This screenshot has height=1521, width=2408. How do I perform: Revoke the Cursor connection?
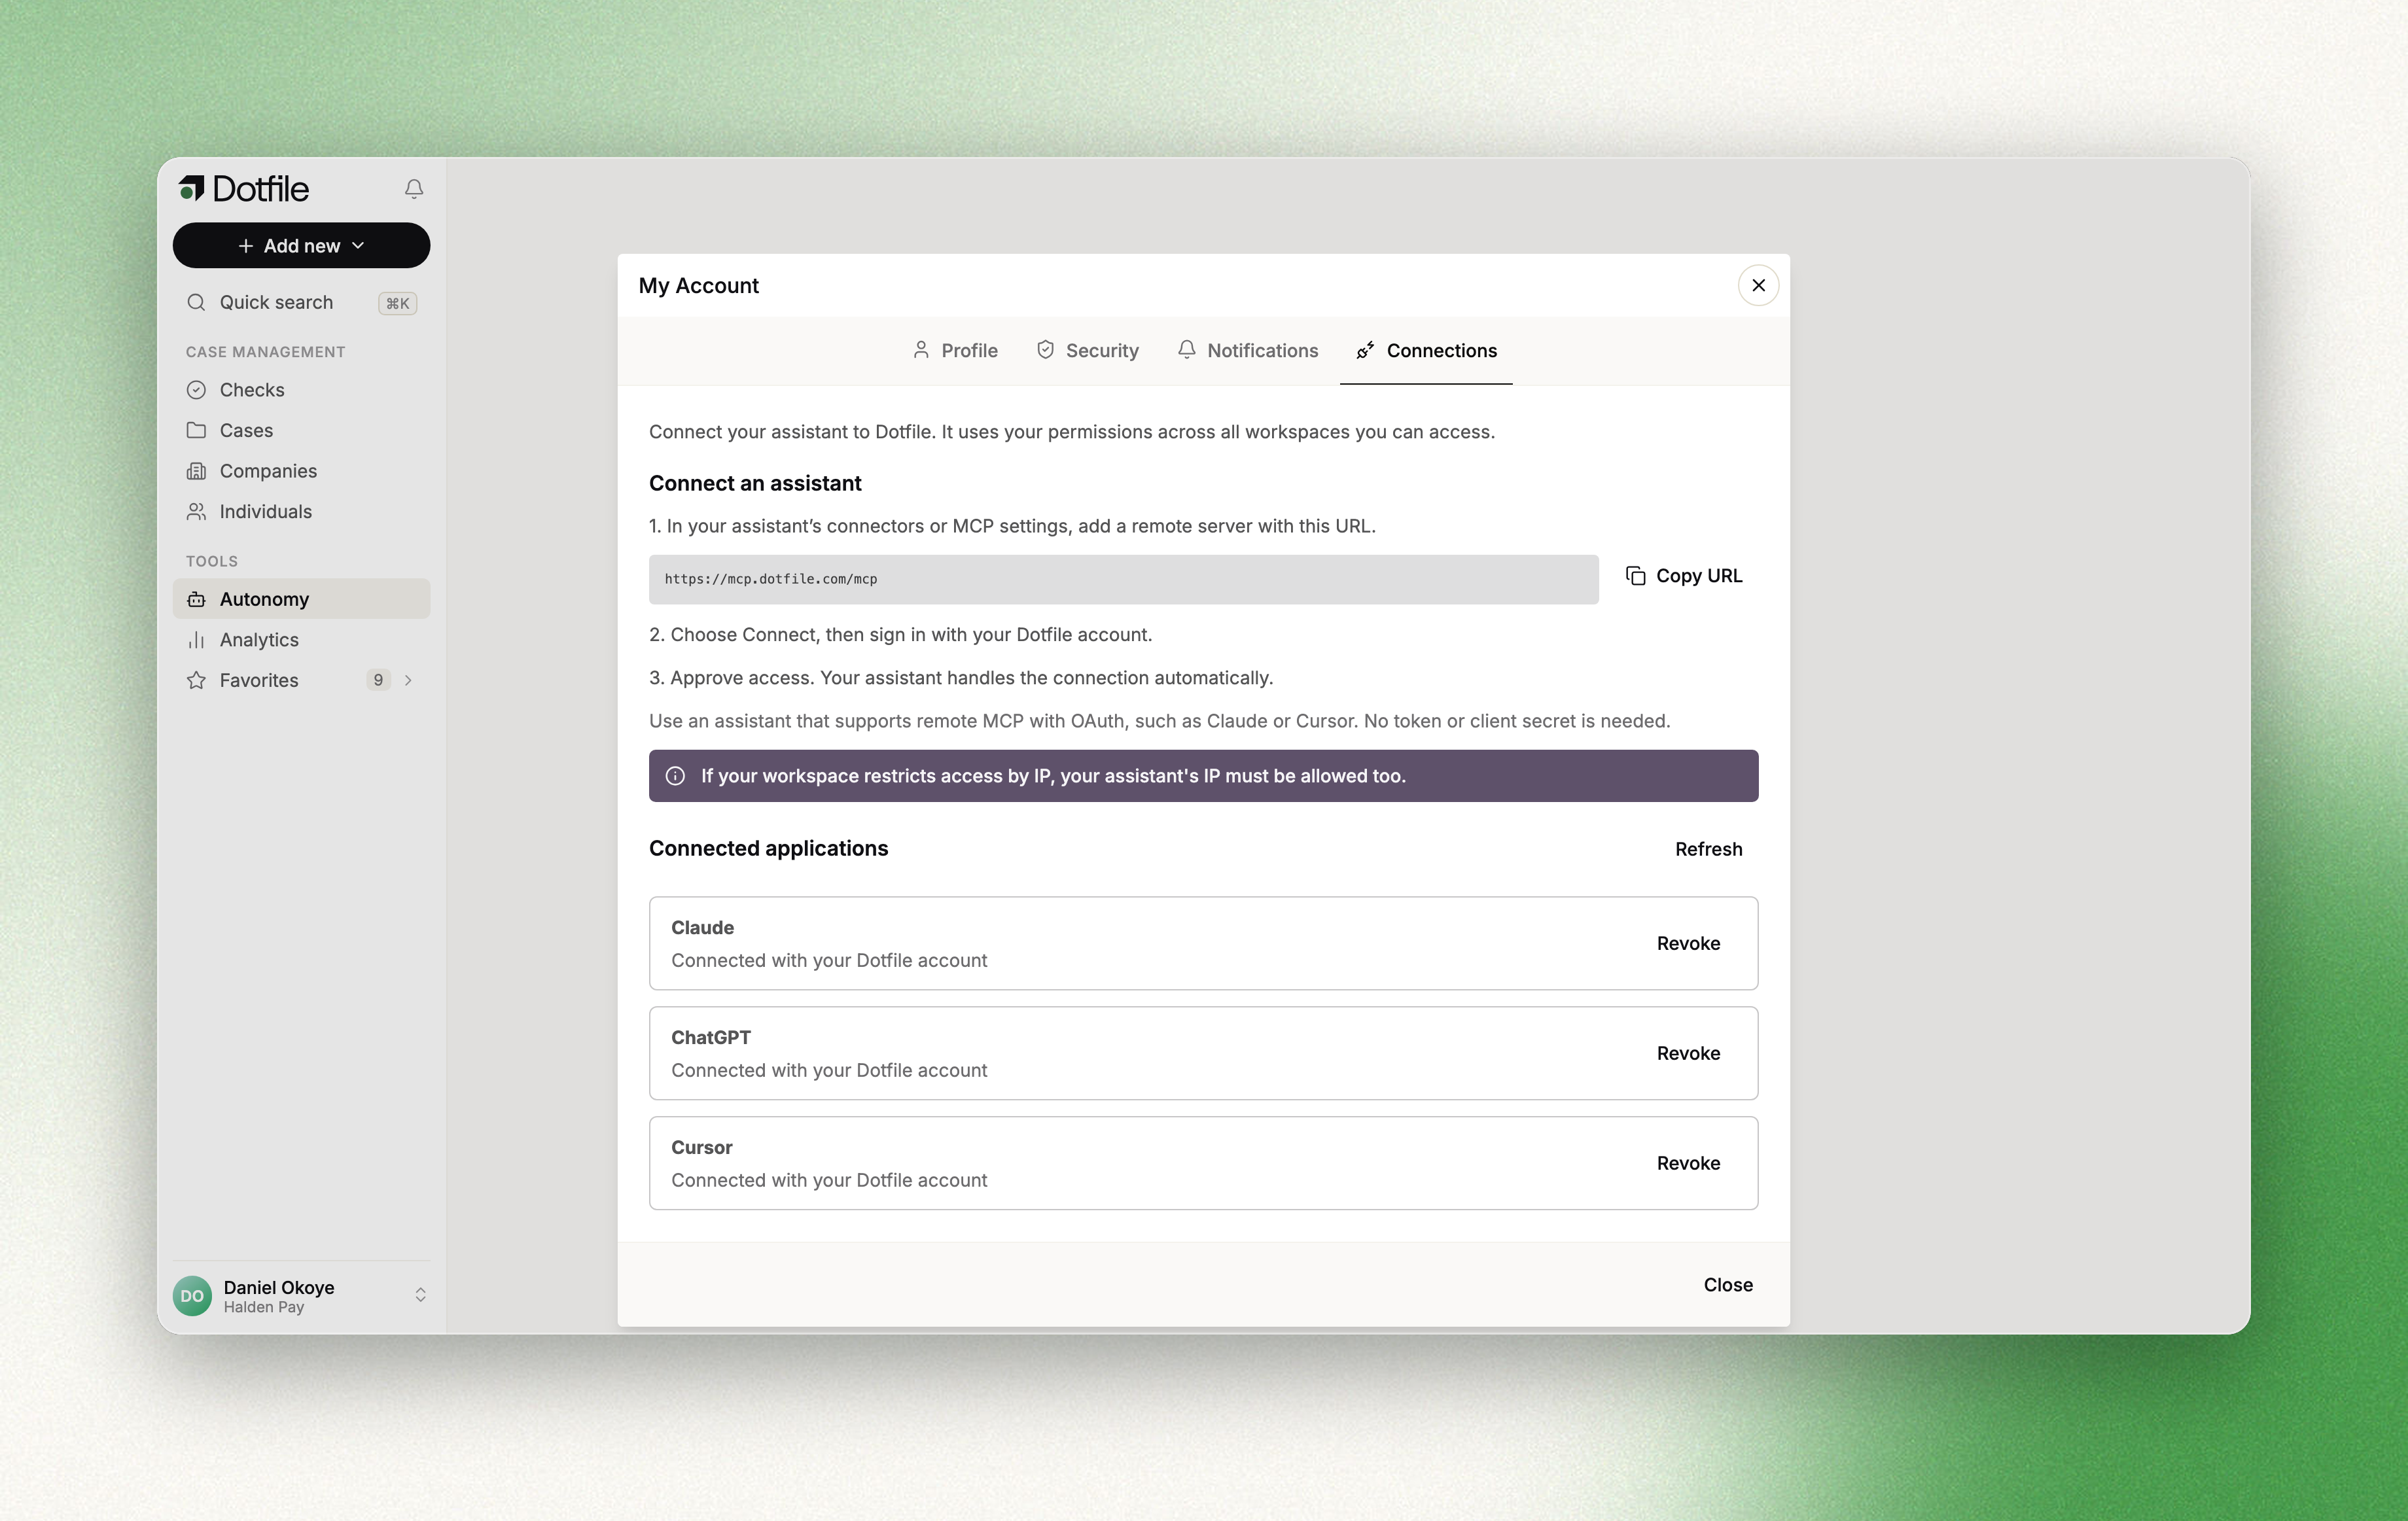(x=1688, y=1163)
